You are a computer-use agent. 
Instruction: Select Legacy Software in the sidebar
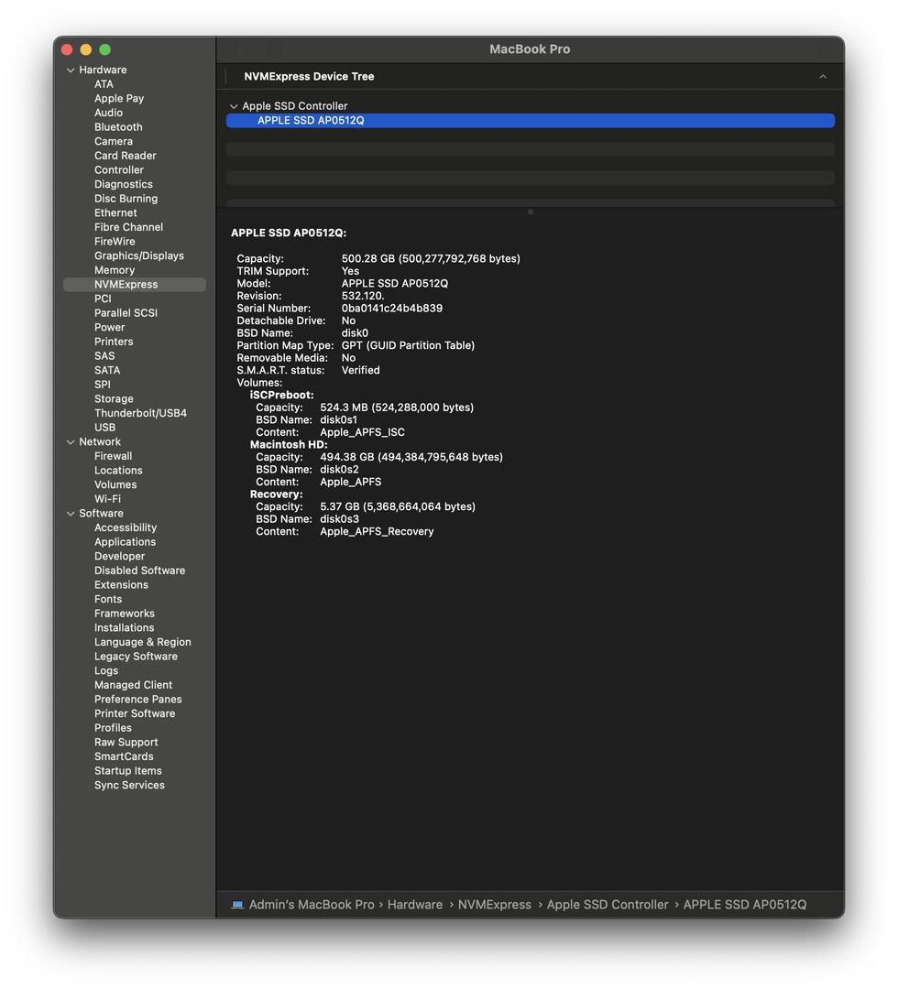[137, 657]
